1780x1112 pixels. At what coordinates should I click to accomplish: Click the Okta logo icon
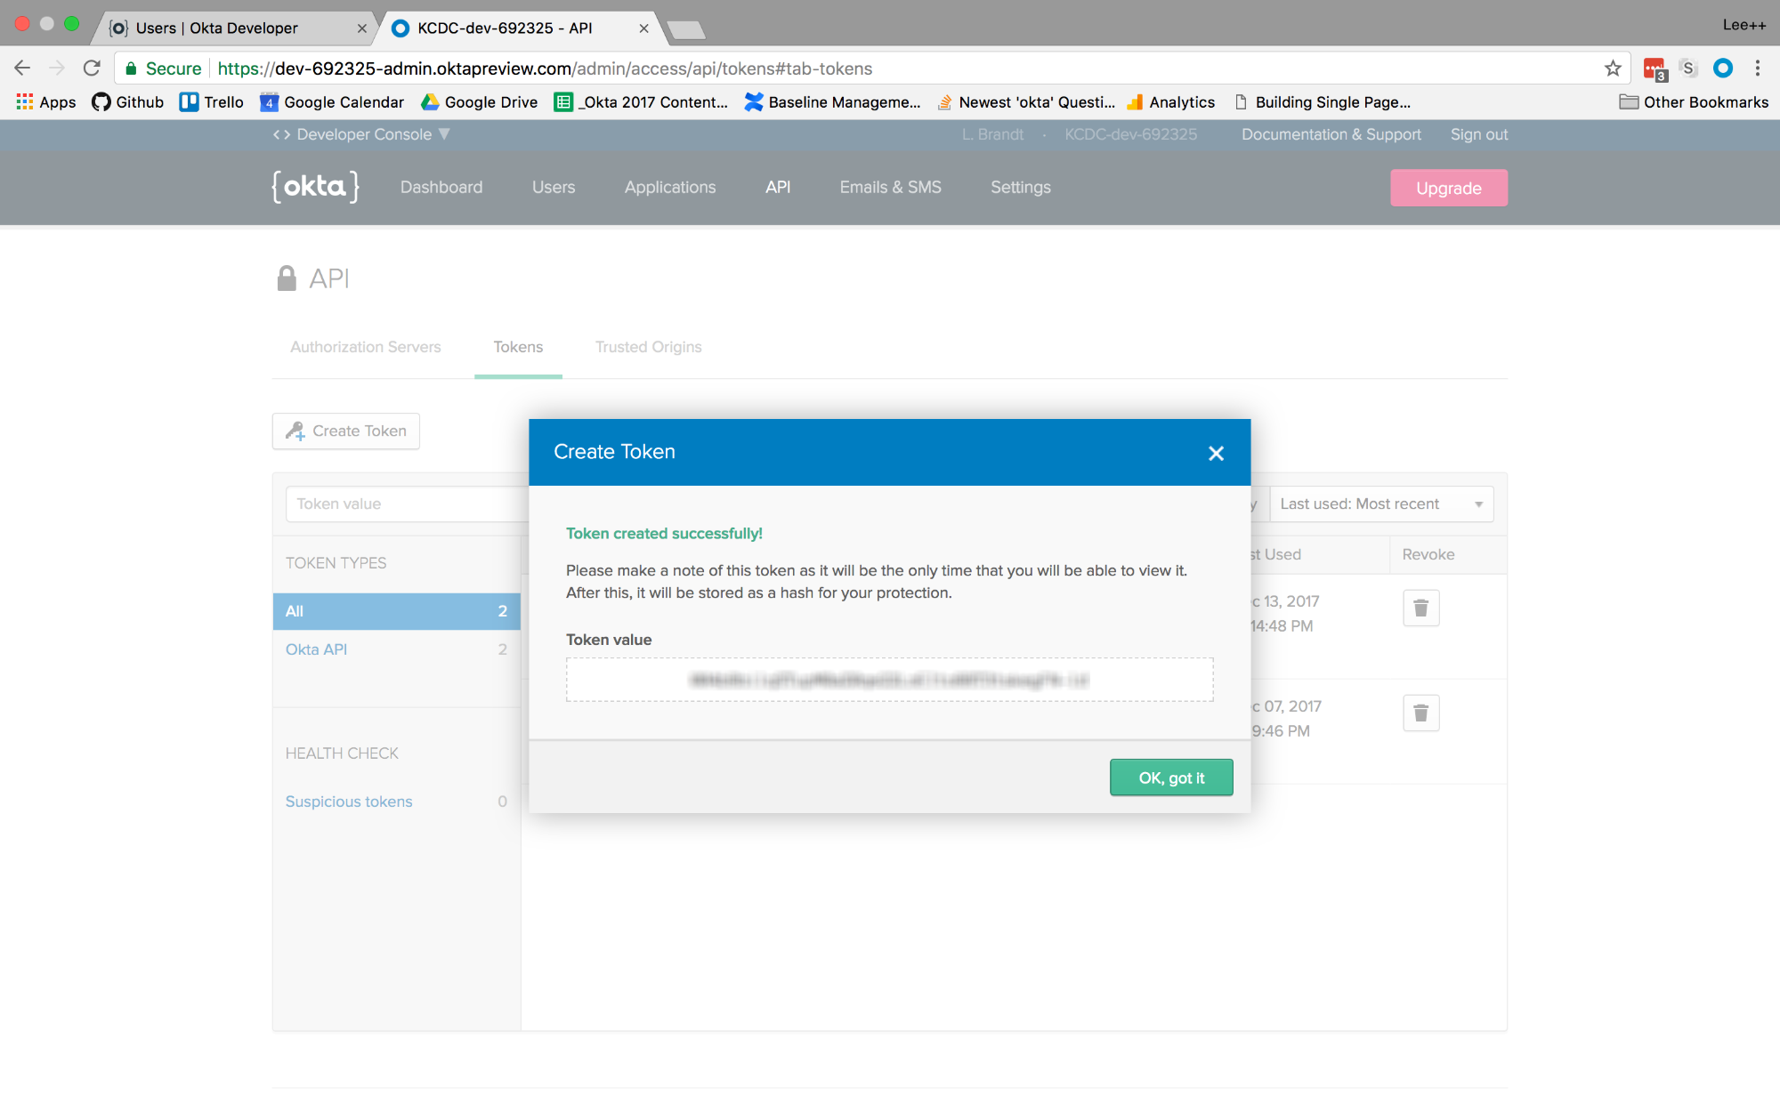[x=318, y=186]
